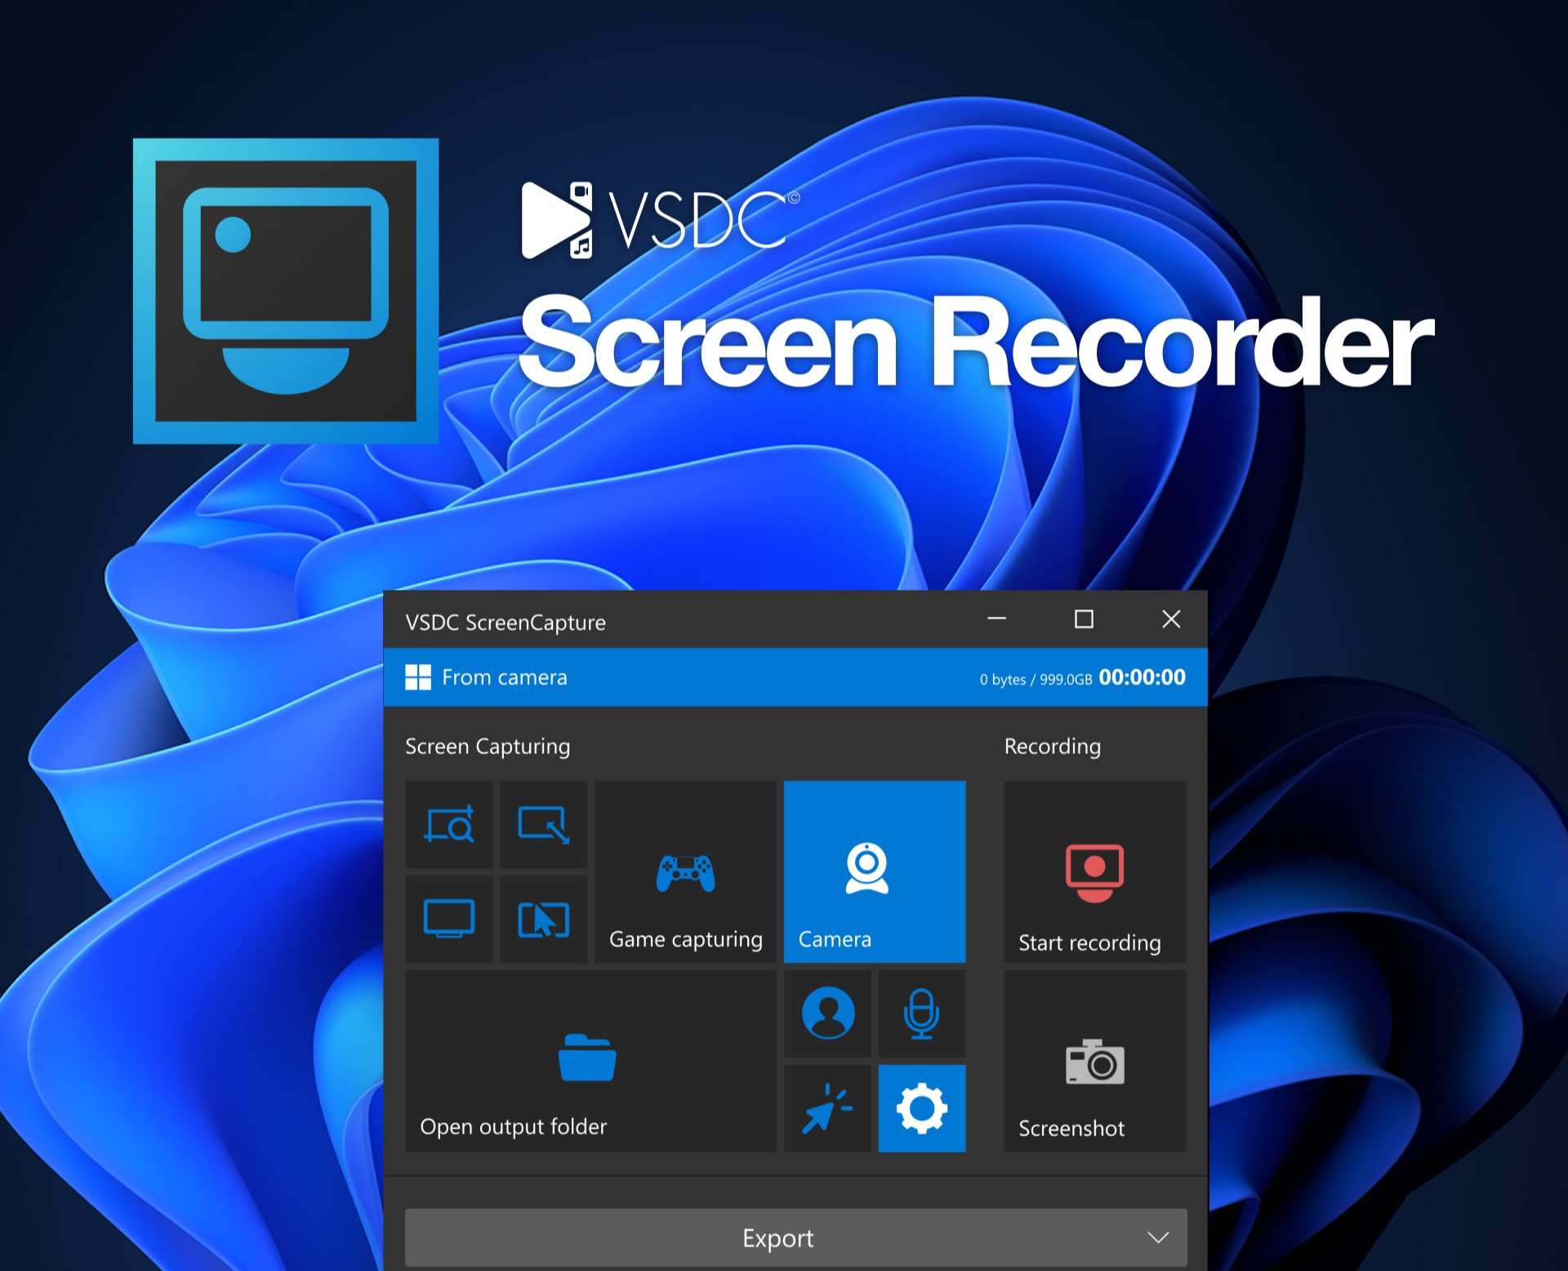Viewport: 1568px width, 1271px height.
Task: Select the follow-cursor capture mode
Action: tap(543, 918)
